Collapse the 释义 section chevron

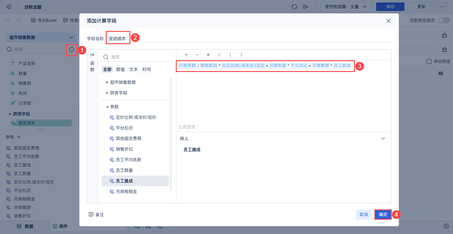click(x=383, y=139)
